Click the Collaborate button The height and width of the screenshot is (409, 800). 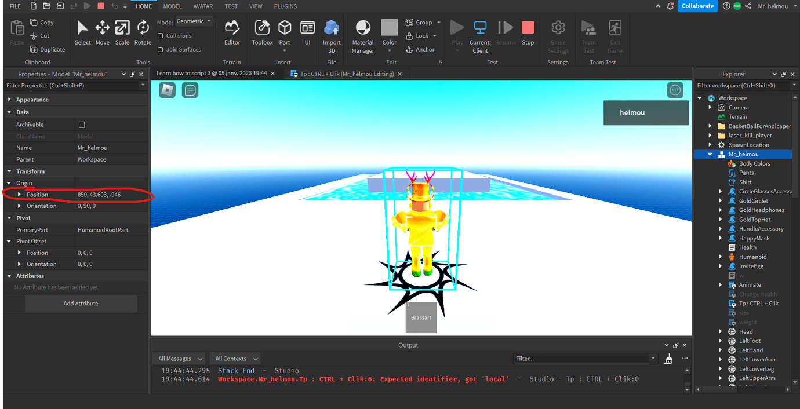[x=697, y=6]
